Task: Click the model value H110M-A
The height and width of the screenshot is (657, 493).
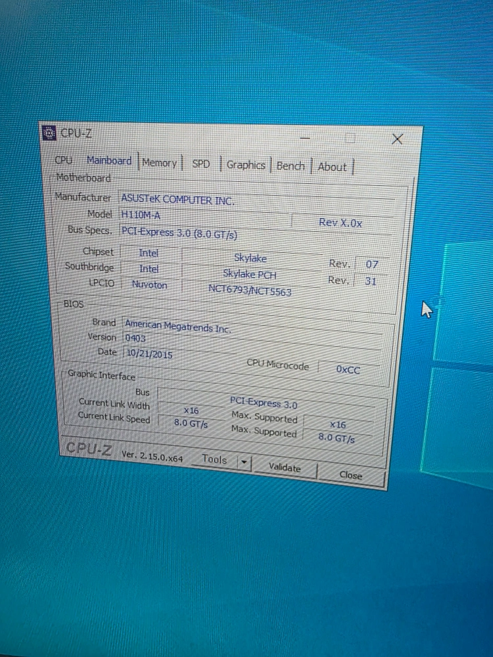Action: point(204,215)
